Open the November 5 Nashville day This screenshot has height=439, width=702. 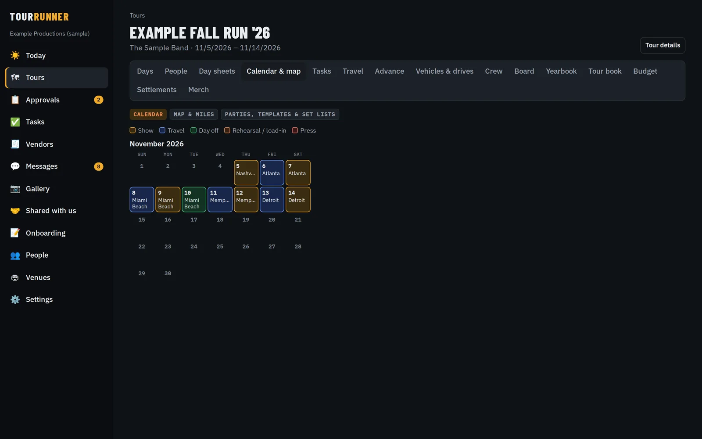click(x=246, y=173)
